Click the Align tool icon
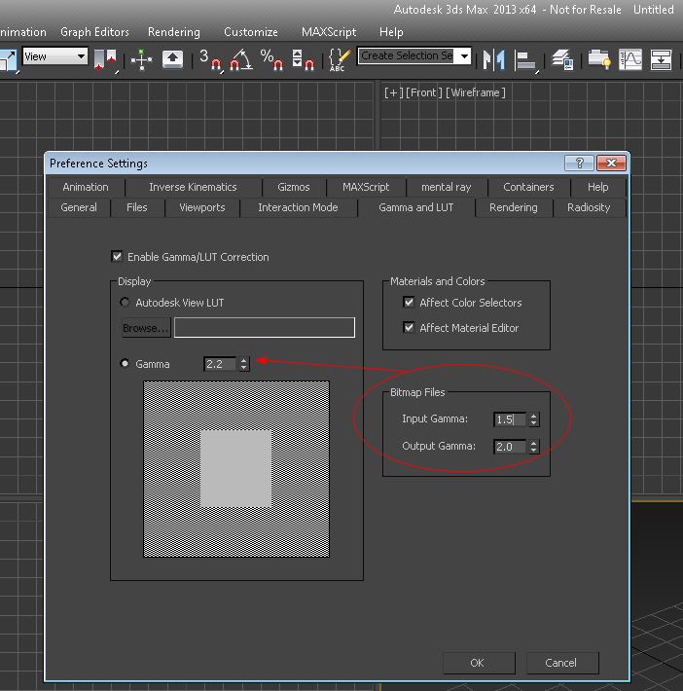 (526, 60)
